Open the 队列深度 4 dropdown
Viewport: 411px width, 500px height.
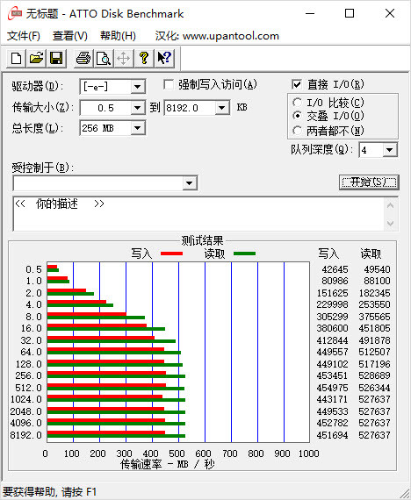[x=389, y=150]
